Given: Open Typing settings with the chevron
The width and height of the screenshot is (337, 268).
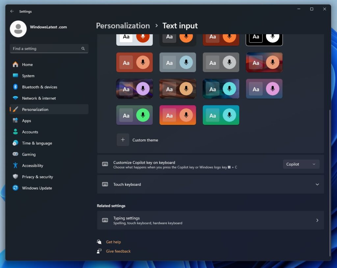Looking at the screenshot, I should pos(317,220).
